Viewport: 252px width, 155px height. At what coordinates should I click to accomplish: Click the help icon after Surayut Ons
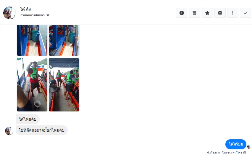[245, 153]
